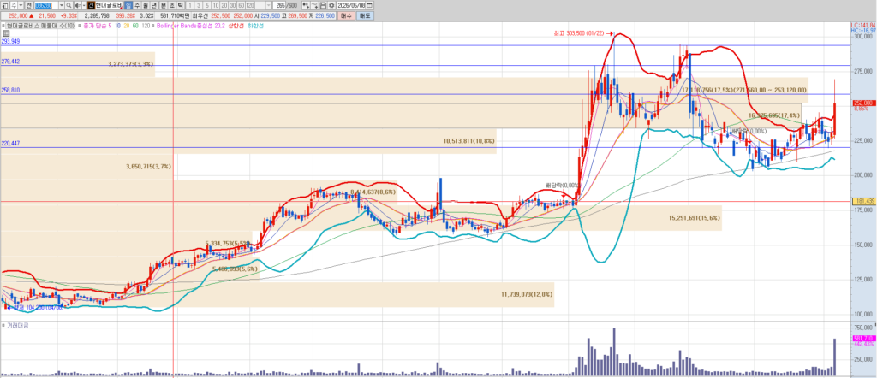This screenshot has height=378, width=877.
Task: Open the stock code dropdown arrow
Action: click(x=62, y=5)
